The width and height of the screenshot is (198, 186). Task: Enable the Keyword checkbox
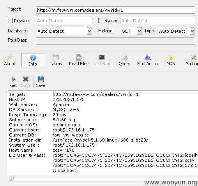(x=10, y=20)
